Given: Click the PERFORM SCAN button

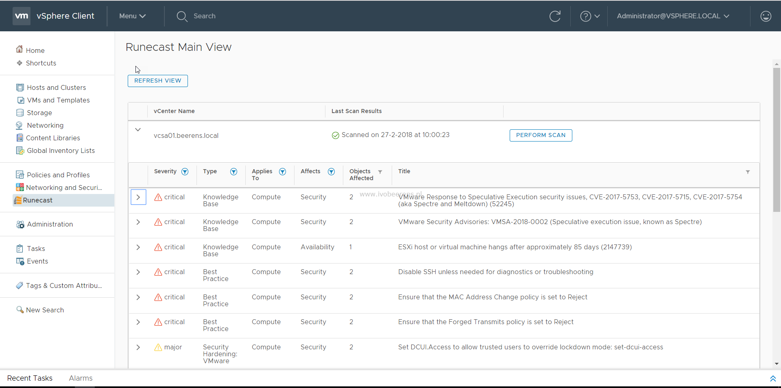Looking at the screenshot, I should click(541, 135).
